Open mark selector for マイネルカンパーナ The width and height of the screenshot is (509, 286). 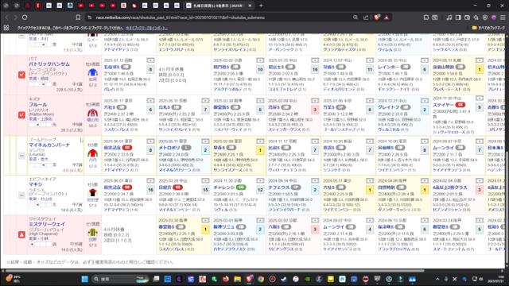21,156
